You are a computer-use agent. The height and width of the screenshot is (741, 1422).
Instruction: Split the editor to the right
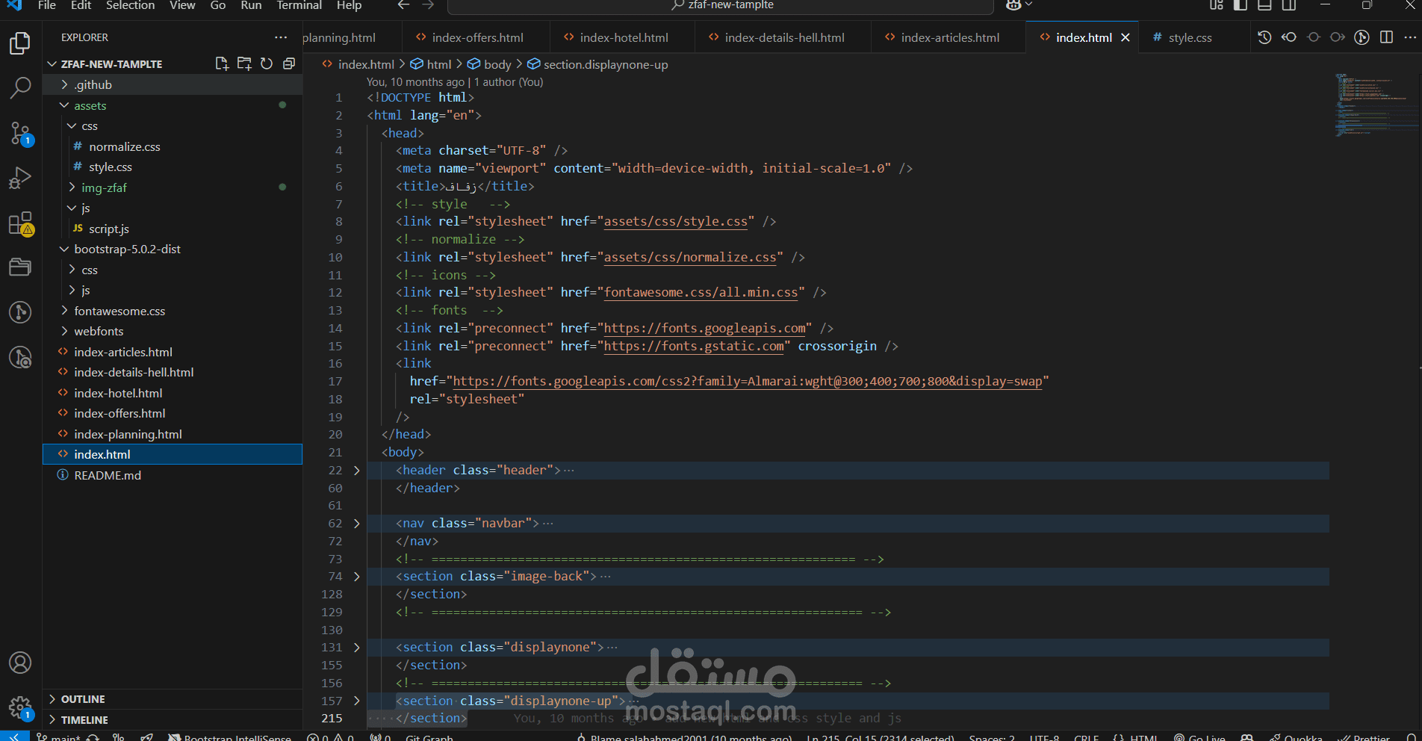[1387, 37]
